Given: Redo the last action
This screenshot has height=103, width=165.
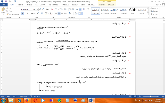Looking at the screenshot, I should point(15,2).
